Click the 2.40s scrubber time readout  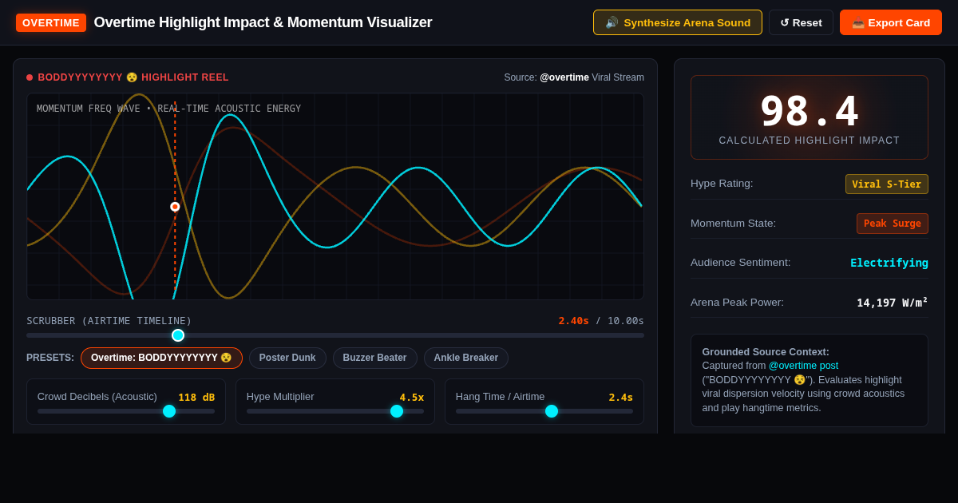[573, 321]
